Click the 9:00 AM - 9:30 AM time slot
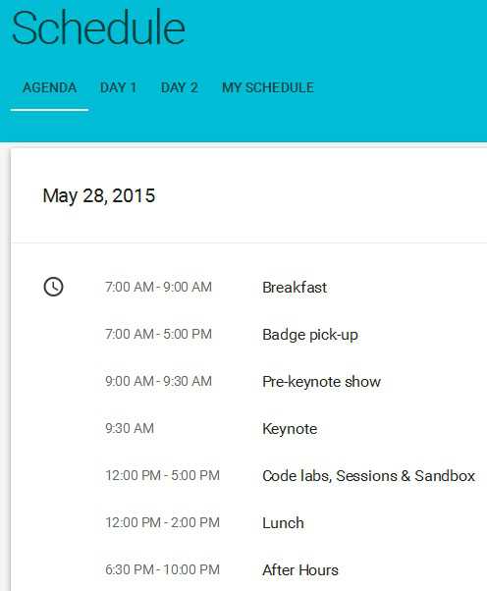Viewport: 487px width, 591px height. 159,382
